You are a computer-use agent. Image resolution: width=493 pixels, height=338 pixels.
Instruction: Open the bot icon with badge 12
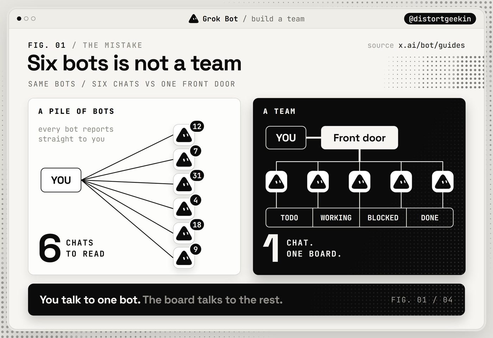pyautogui.click(x=184, y=135)
